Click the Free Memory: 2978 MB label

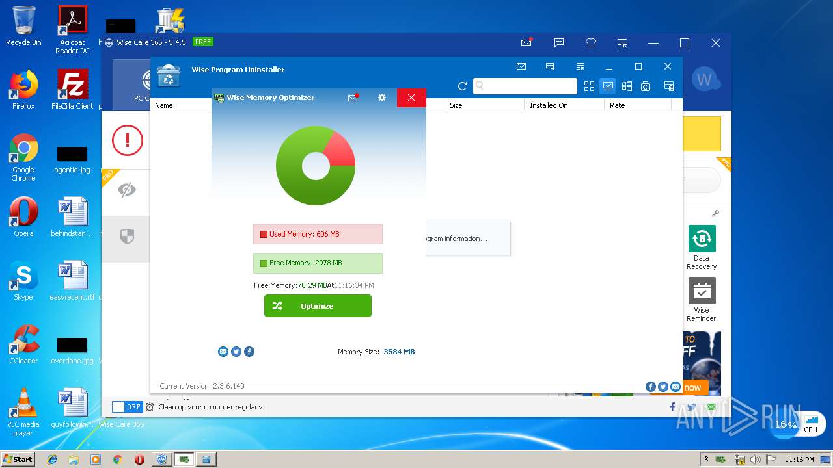pos(318,263)
